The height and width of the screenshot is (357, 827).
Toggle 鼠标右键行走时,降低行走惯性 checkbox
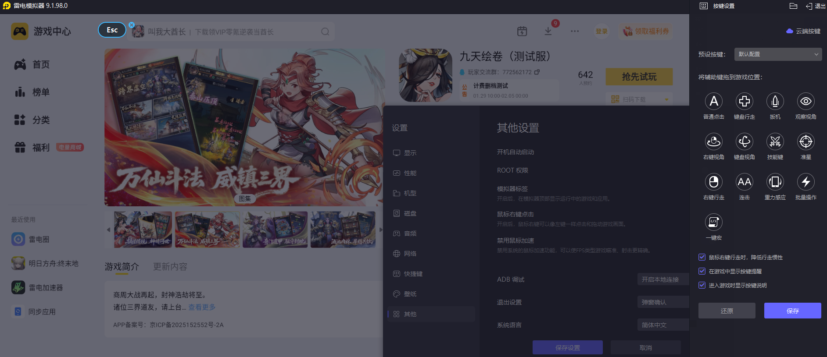pos(702,257)
